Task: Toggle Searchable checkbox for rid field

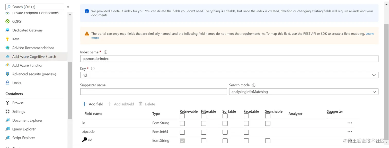Action: pos(268,141)
